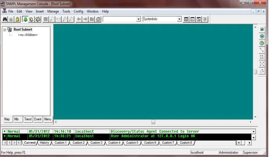
Task: Select the Current event log tab
Action: coord(30,143)
